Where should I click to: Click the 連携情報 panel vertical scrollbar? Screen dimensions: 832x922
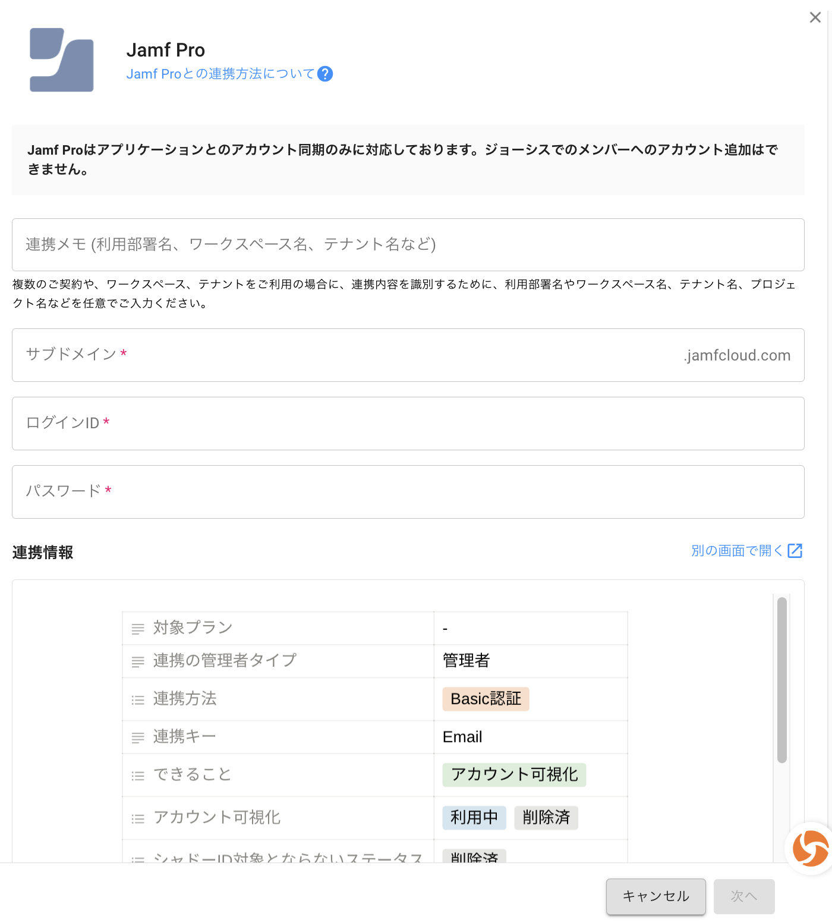(x=782, y=679)
